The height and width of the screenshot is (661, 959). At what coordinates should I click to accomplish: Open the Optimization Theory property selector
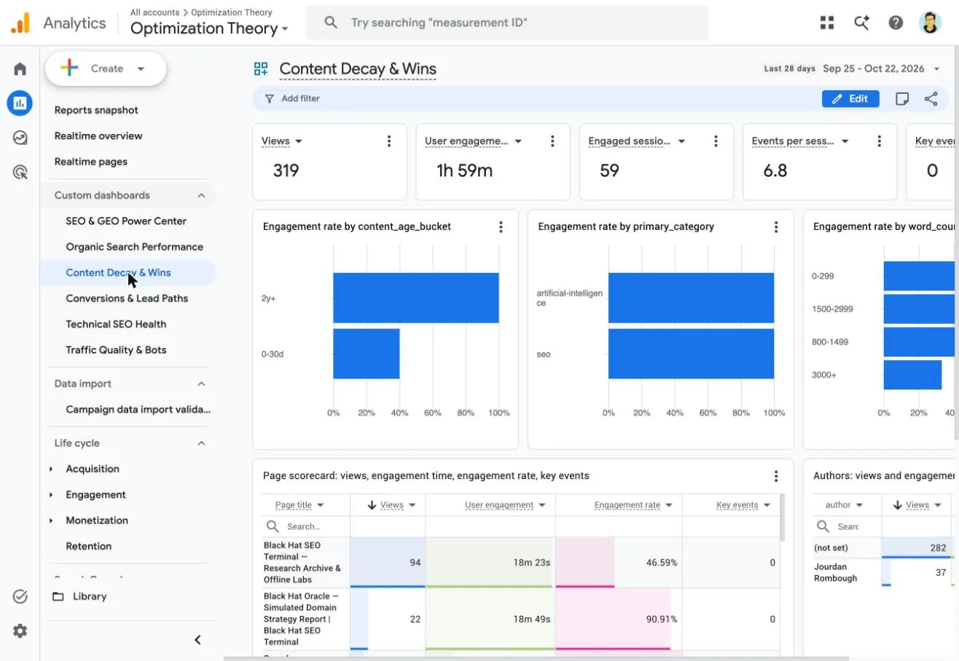coord(209,28)
